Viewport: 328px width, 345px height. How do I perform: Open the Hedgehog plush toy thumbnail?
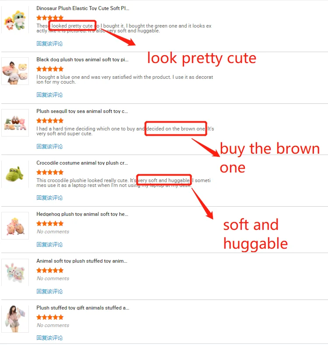click(x=15, y=225)
